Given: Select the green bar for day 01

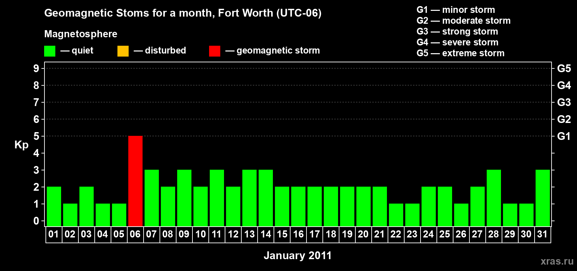Looking at the screenshot, I should [x=54, y=206].
